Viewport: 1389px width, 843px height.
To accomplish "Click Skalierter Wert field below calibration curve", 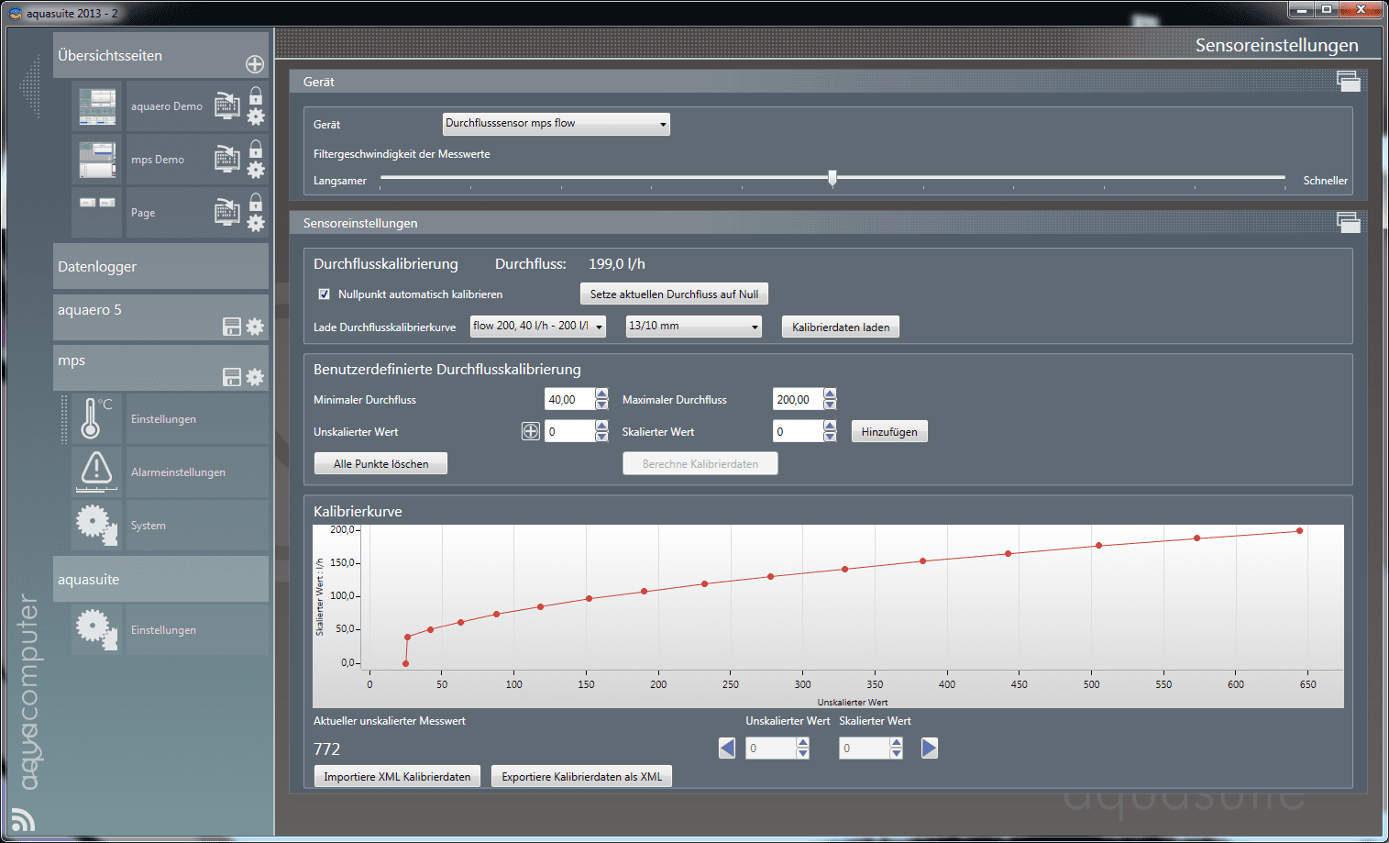I will pos(865,749).
